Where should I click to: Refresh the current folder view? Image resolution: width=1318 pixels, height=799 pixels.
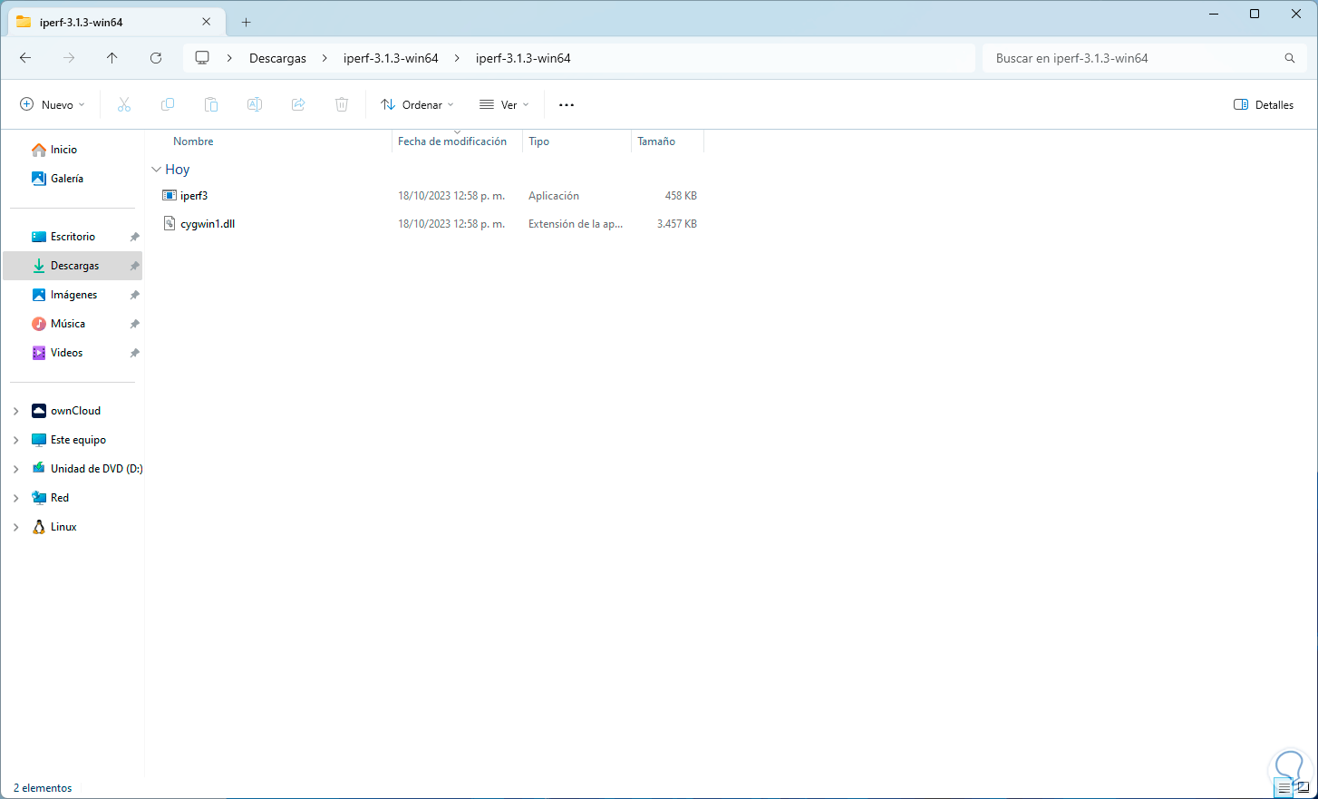coord(156,58)
